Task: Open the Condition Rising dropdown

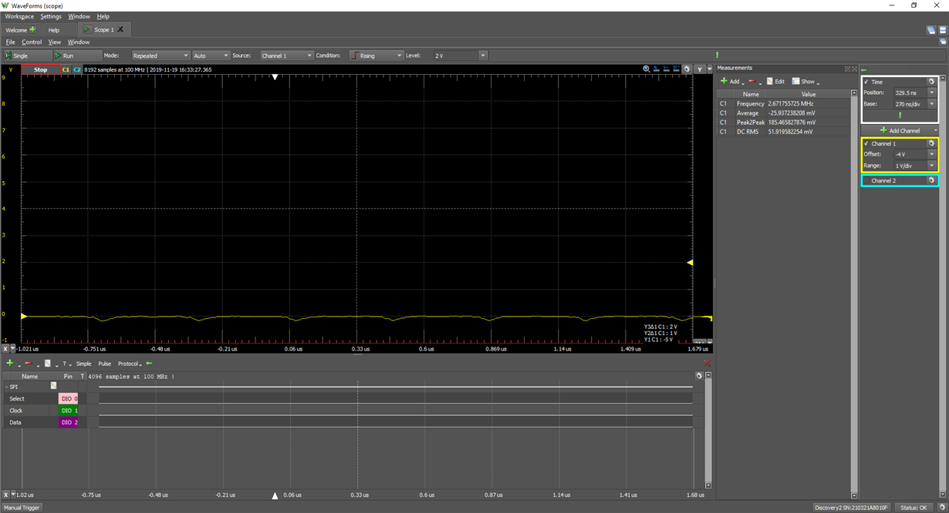Action: click(377, 55)
